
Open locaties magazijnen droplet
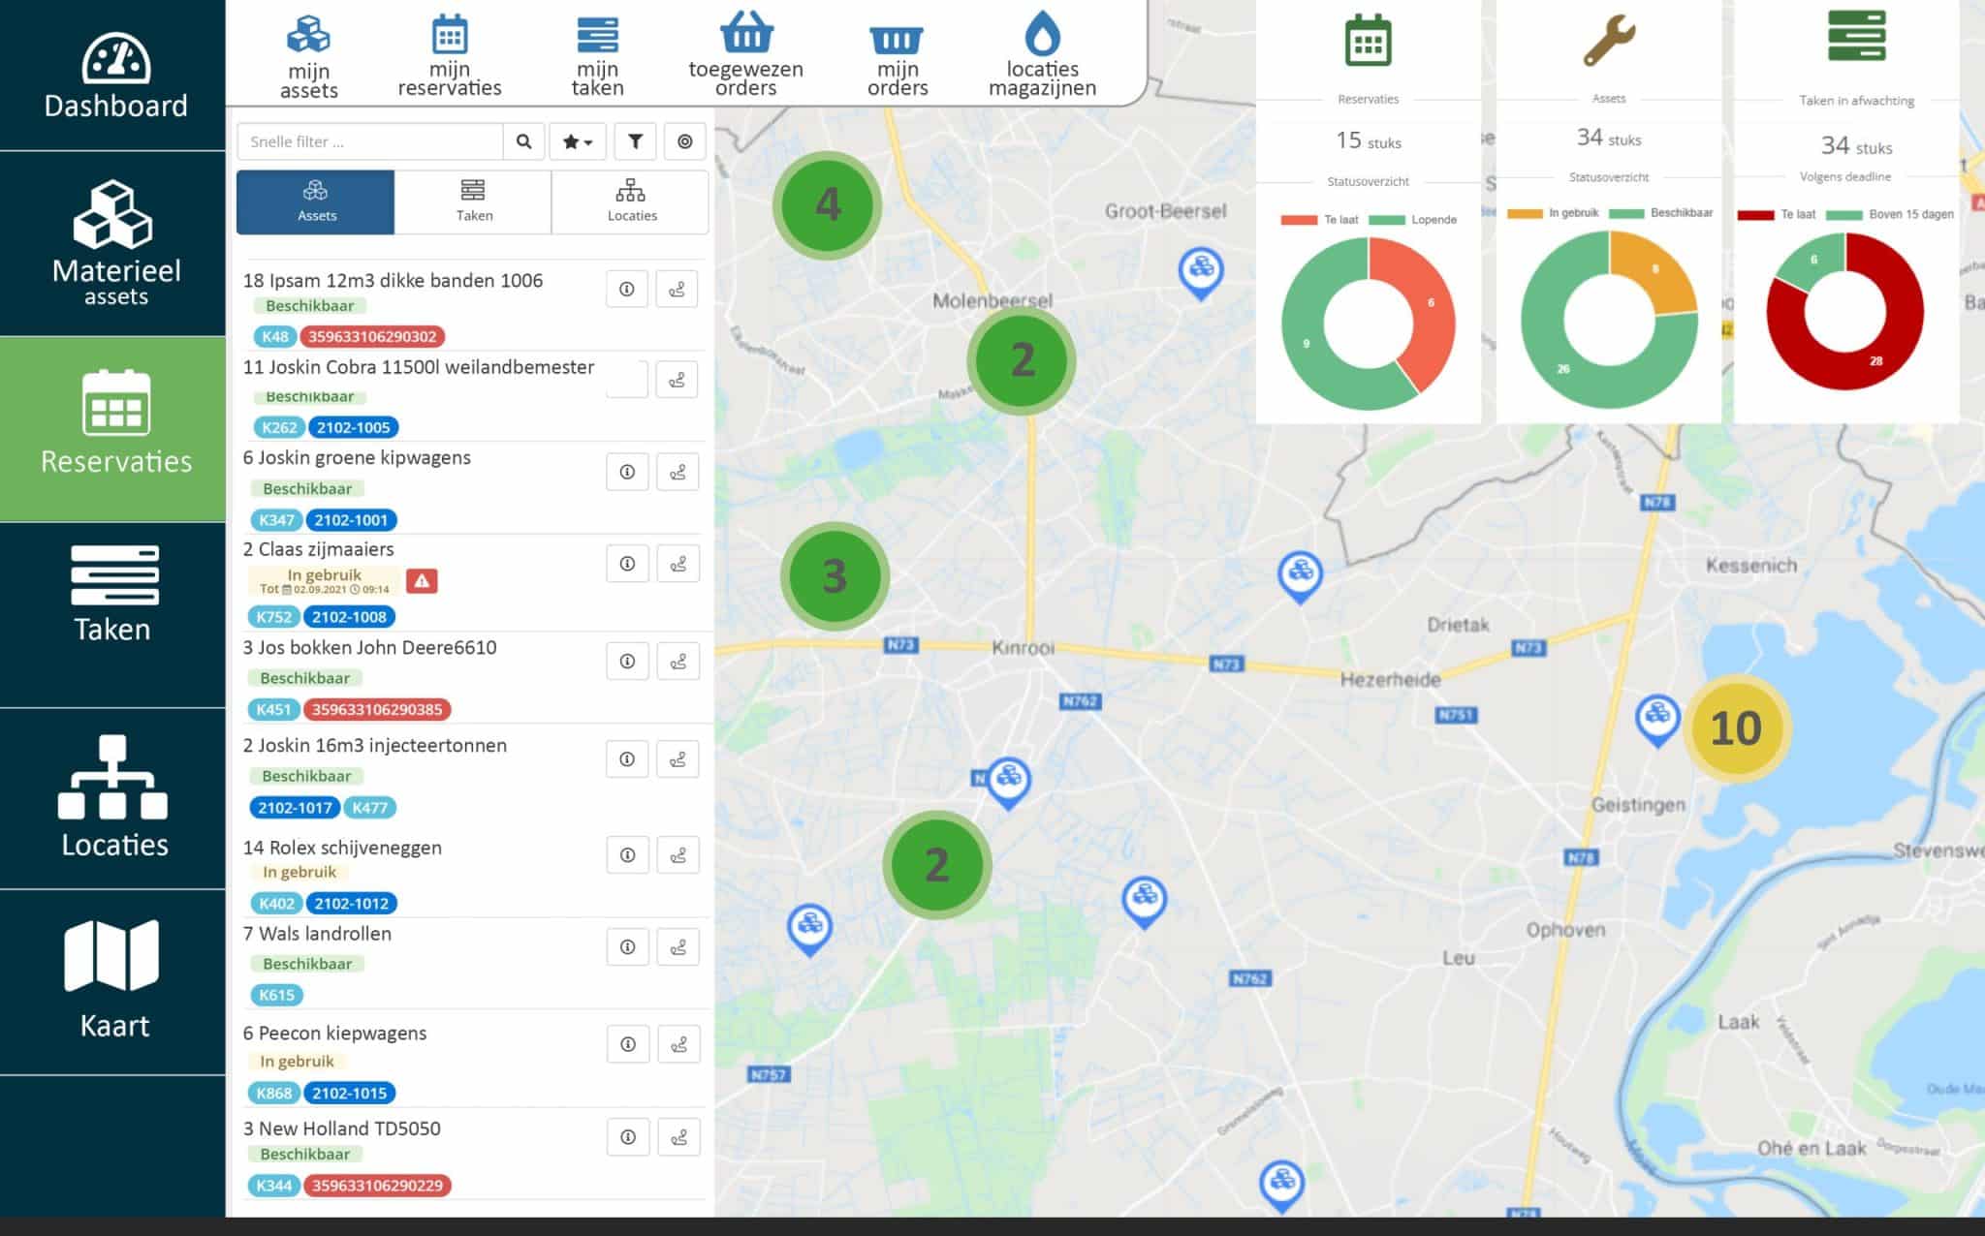[1042, 54]
